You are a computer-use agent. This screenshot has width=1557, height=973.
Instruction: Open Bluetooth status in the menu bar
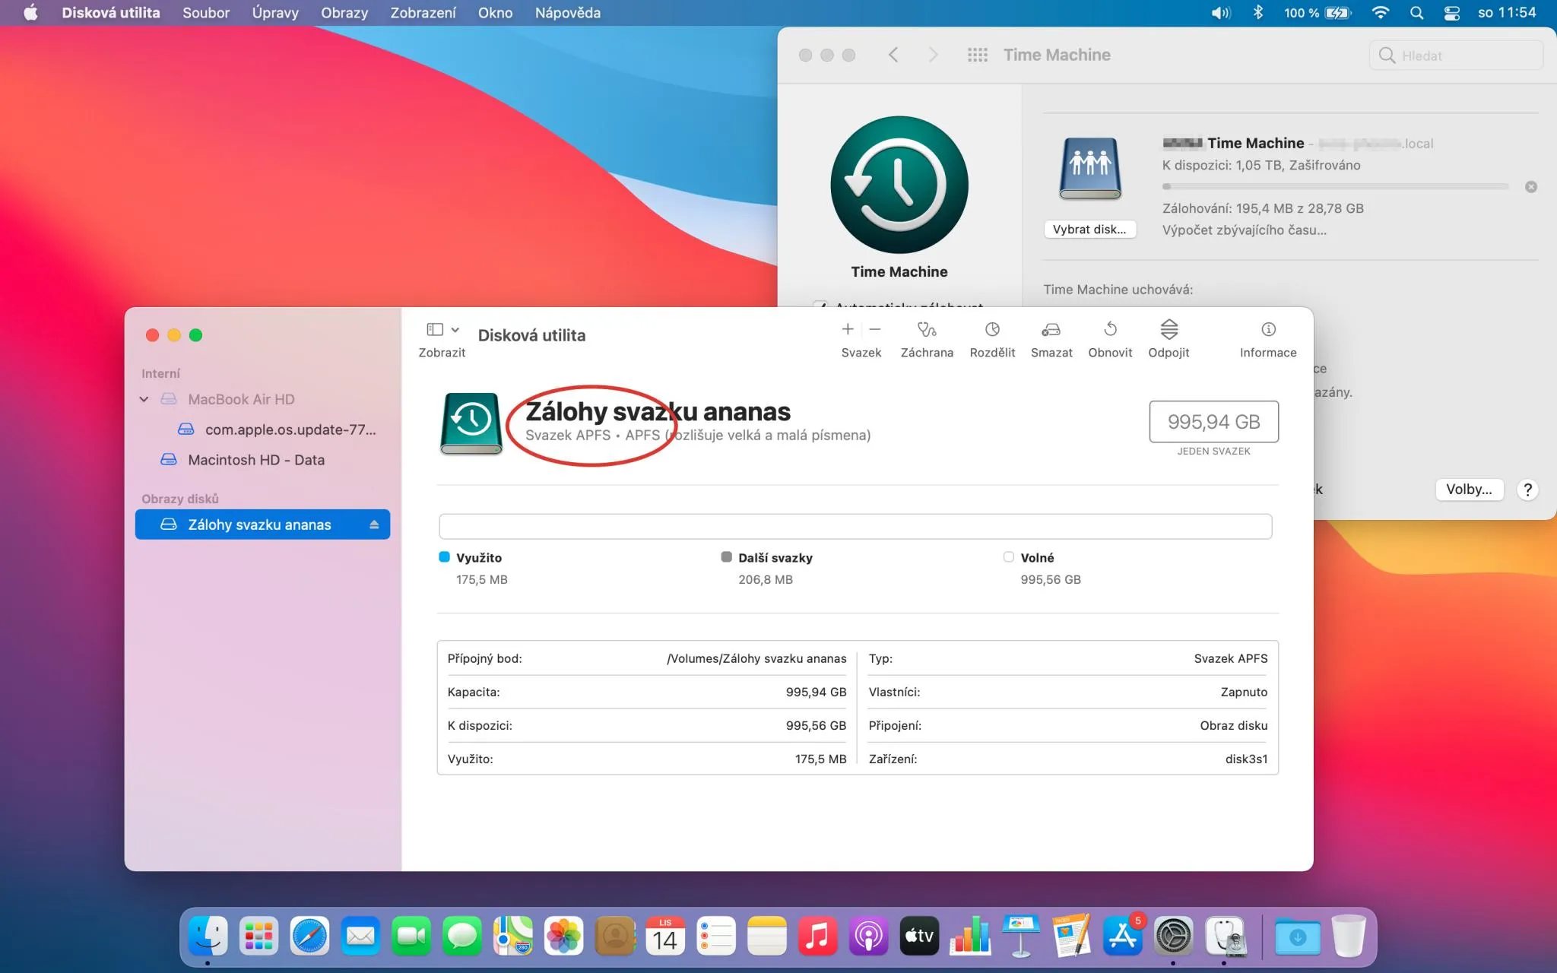[1258, 13]
